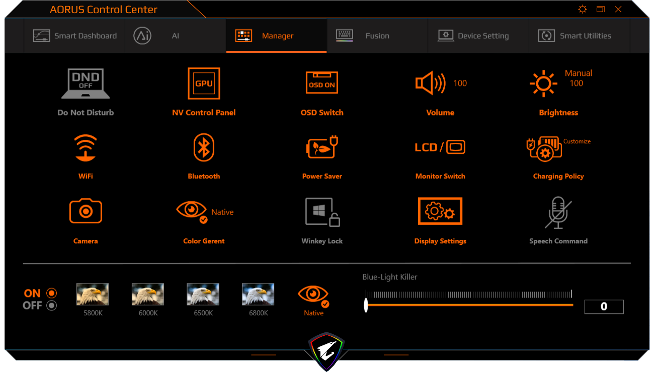Click the Blue-Light Killer slider track
Viewport: 654px width, 372px height.
469,305
